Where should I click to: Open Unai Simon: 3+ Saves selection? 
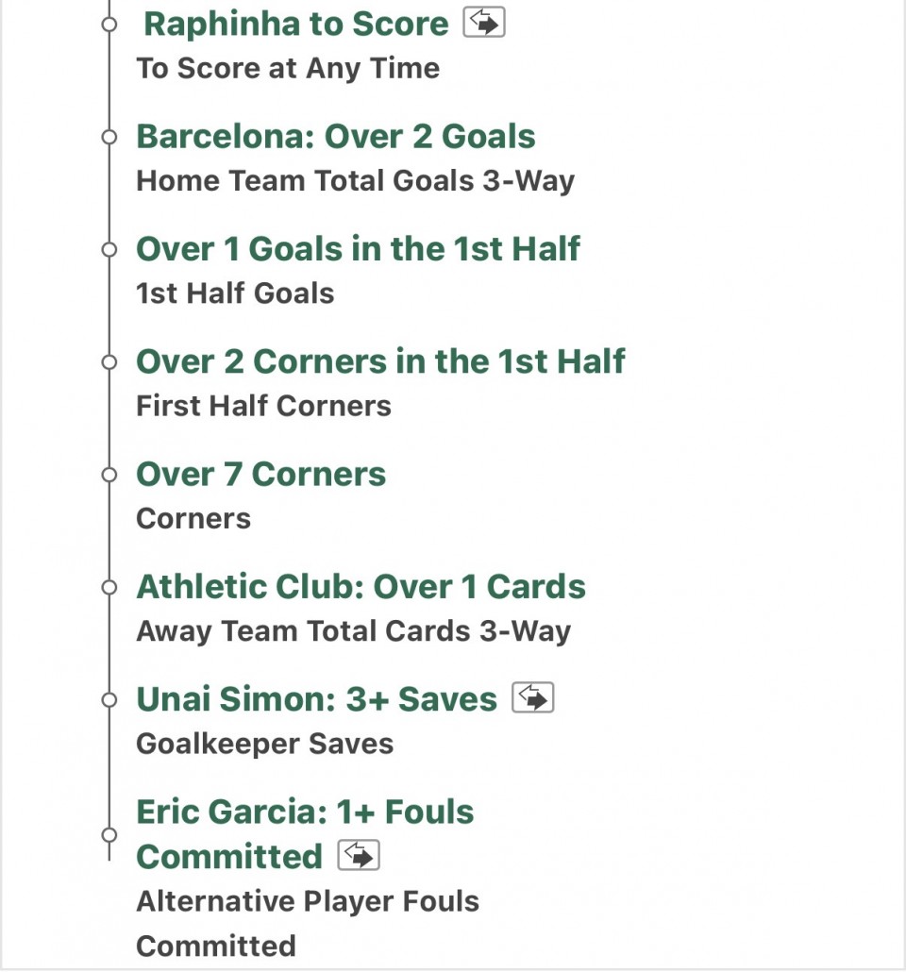[316, 699]
